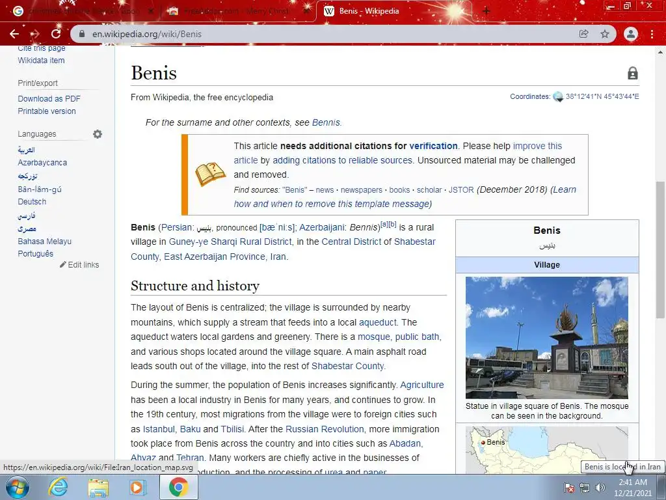Open the Istanbul link
666x500 pixels.
click(159, 429)
